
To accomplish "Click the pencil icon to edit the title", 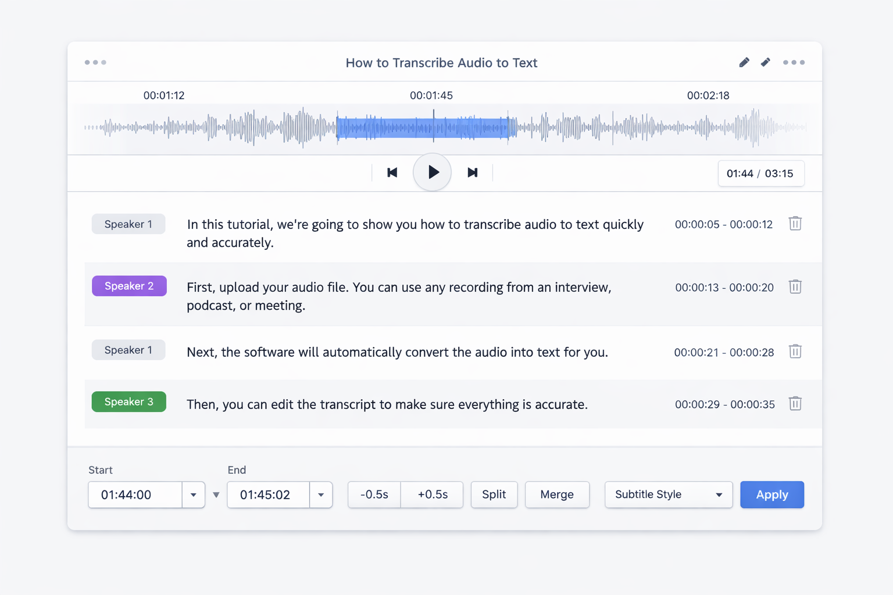I will 744,62.
